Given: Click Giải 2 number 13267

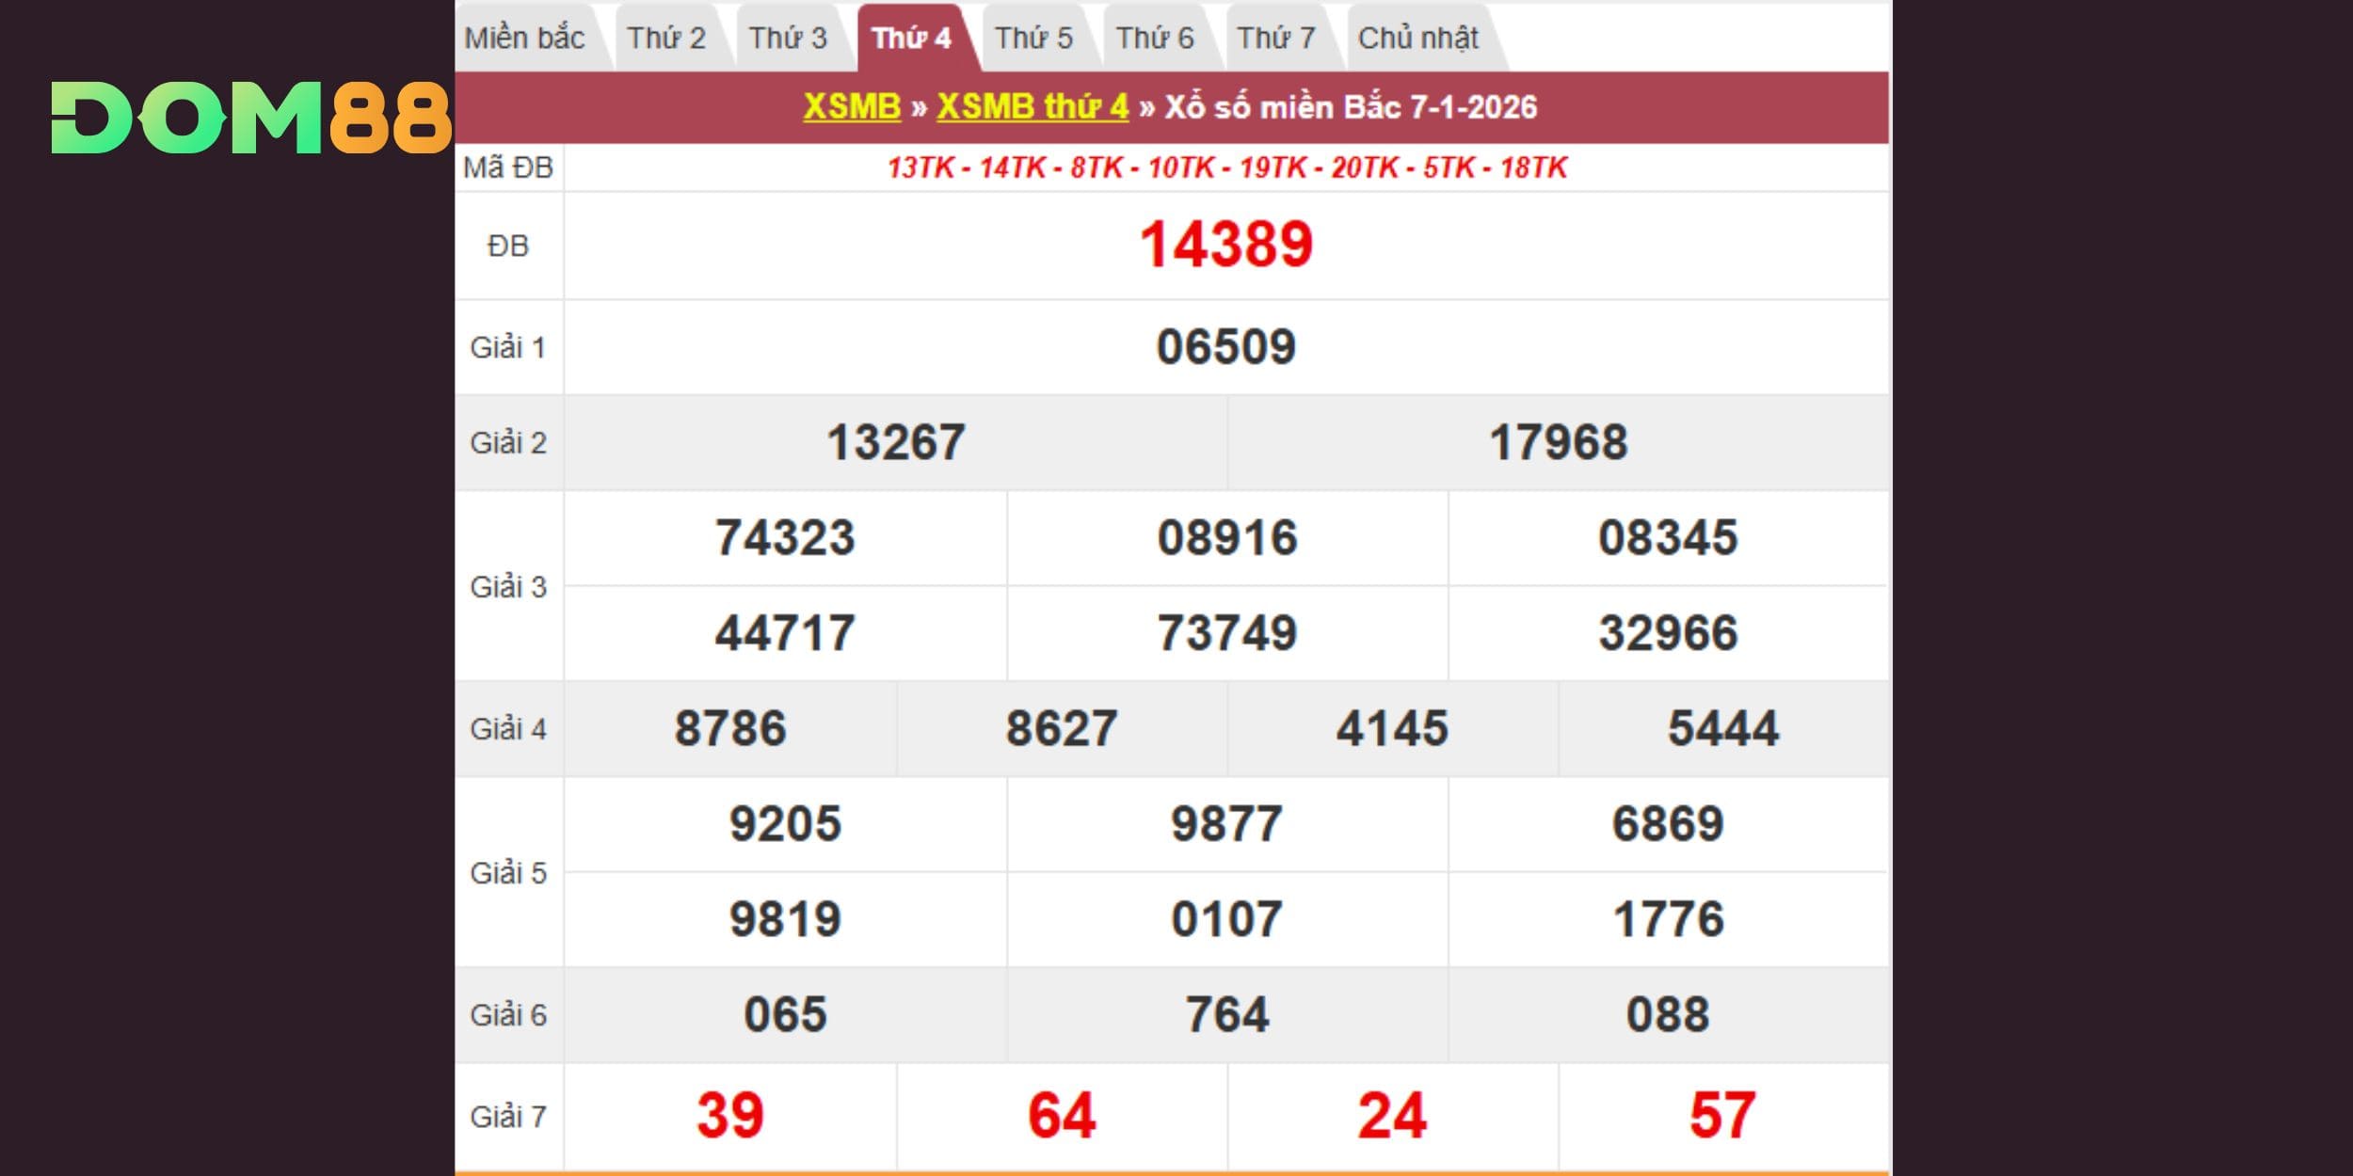Looking at the screenshot, I should pyautogui.click(x=895, y=442).
